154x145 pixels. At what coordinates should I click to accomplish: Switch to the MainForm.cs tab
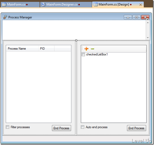(x=20, y=4)
